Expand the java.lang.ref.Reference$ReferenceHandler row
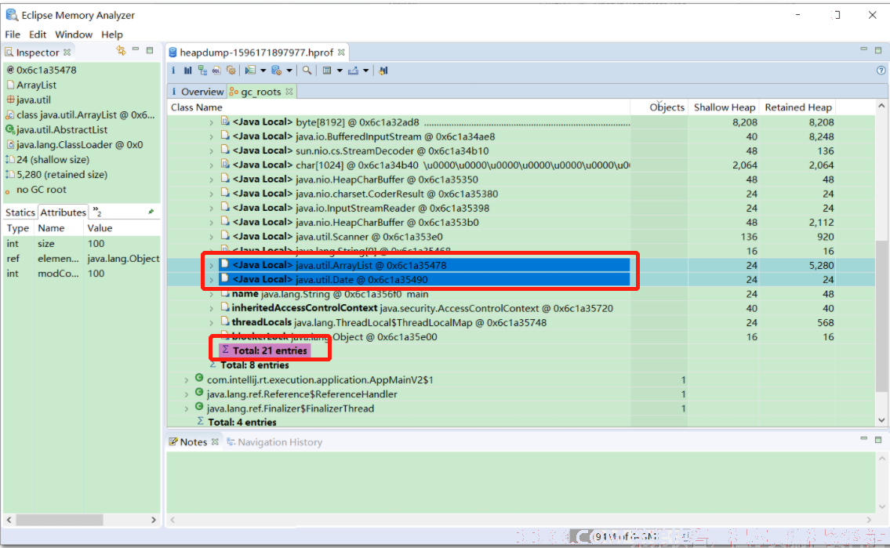 (x=186, y=394)
